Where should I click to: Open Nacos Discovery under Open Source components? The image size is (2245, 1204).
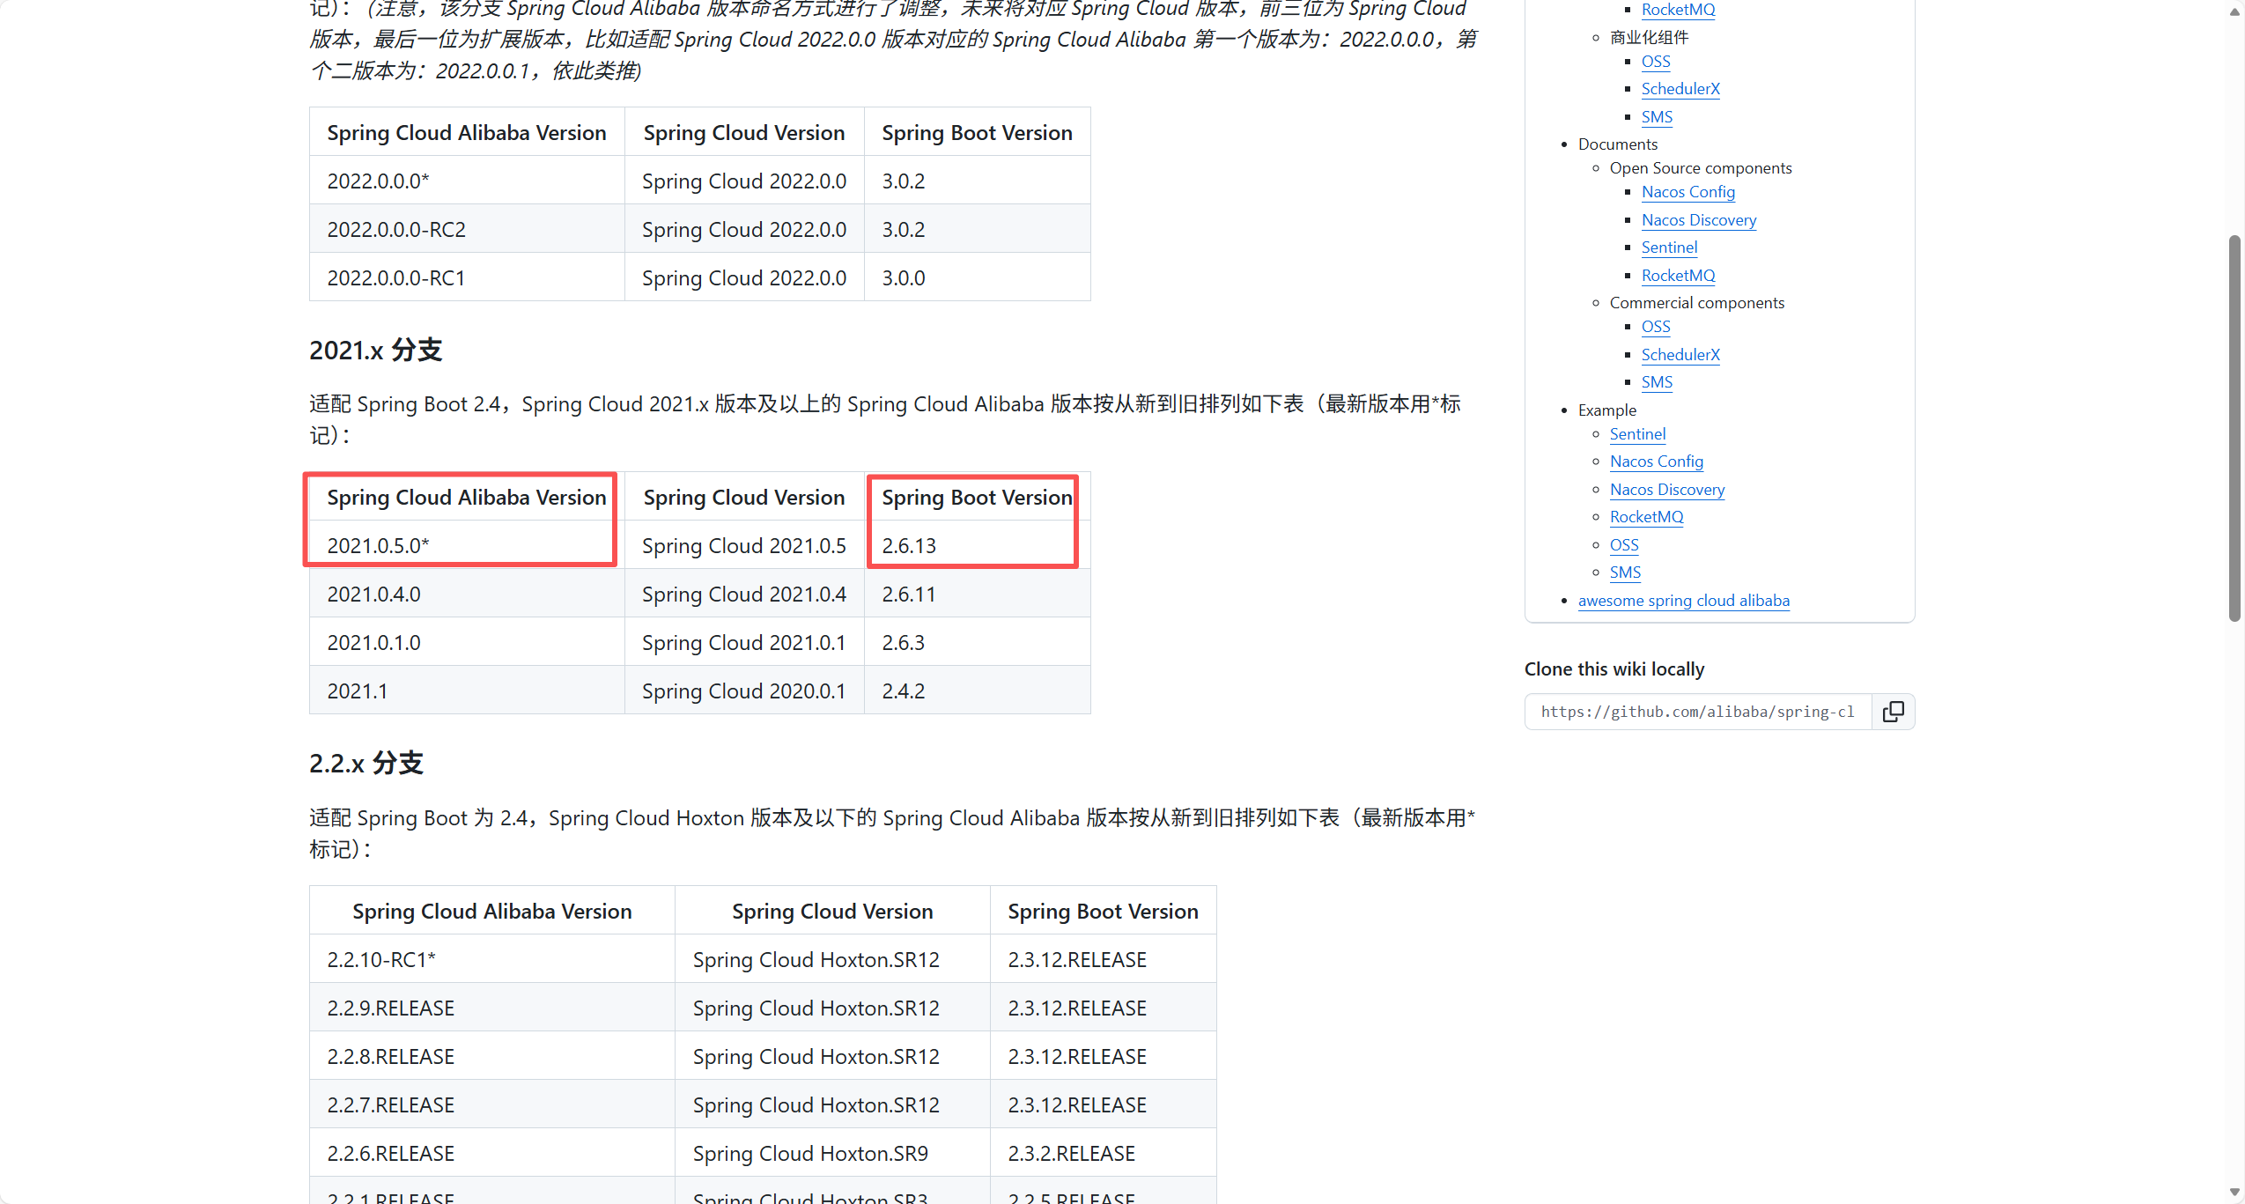1698,220
